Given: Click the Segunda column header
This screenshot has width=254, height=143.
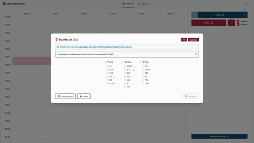Looking at the screenshot, I should tap(27, 14).
